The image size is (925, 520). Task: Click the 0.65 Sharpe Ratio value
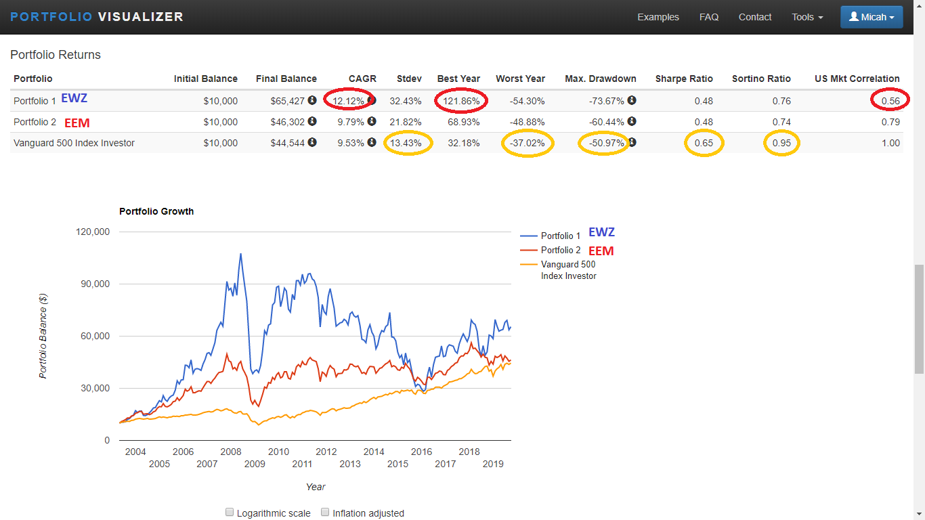[704, 143]
